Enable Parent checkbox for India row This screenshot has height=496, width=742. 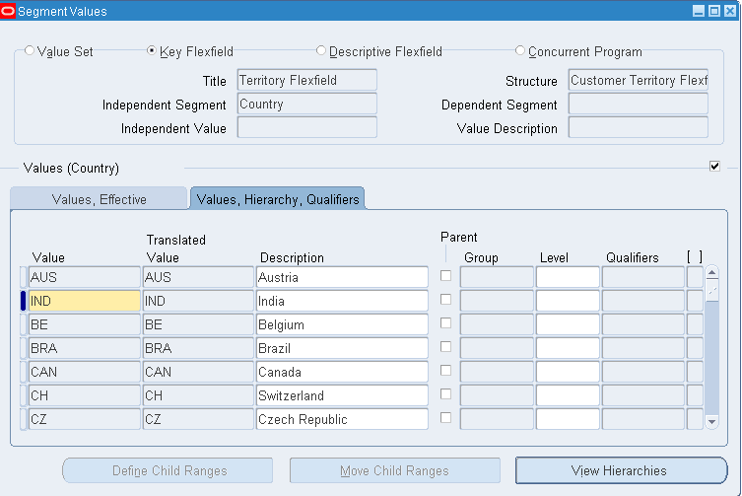coord(445,300)
